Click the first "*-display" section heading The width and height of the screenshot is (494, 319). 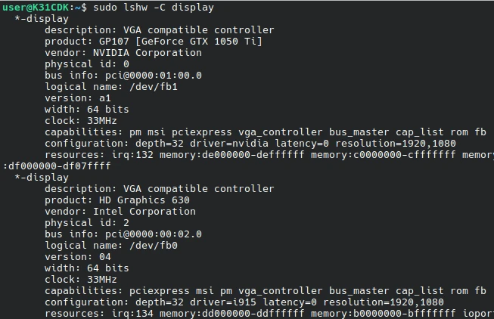(42, 19)
